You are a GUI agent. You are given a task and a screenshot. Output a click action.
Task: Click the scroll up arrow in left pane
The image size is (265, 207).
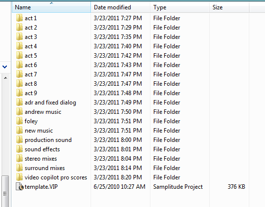click(x=5, y=78)
